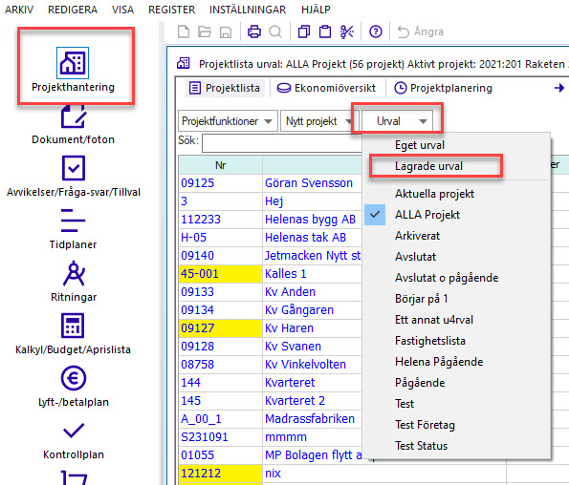Open the Projekthantering module icon
This screenshot has width=569, height=485.
(73, 63)
